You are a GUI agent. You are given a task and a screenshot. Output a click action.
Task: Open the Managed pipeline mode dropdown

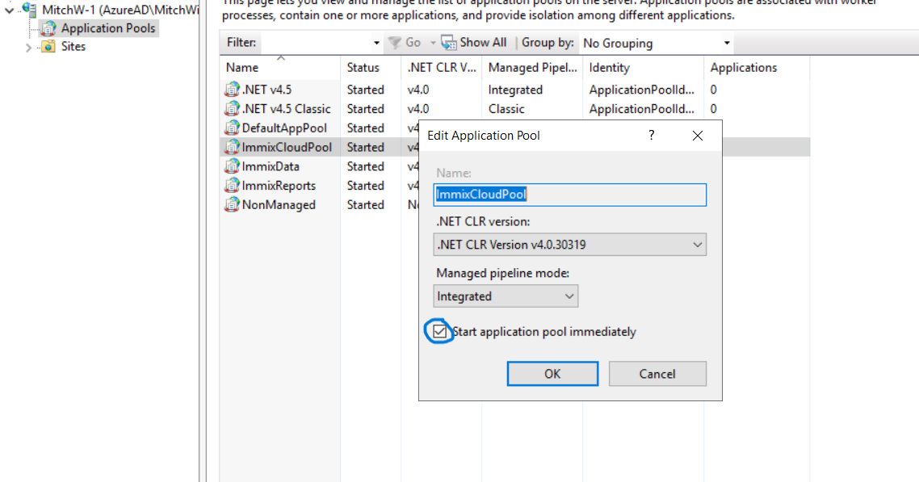coord(569,296)
